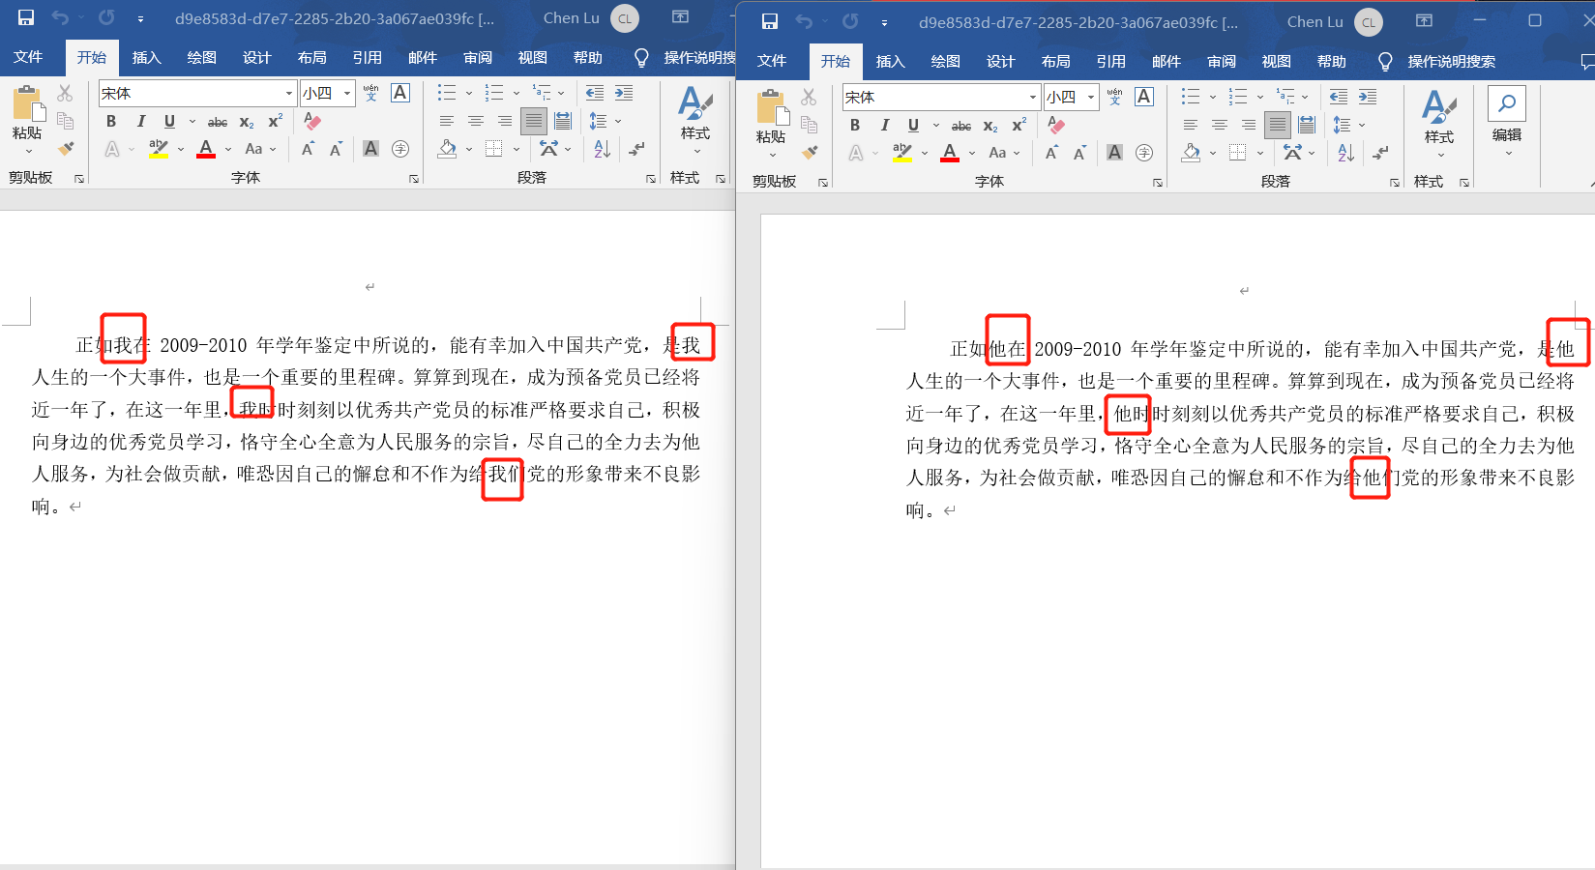Select the Format Painter icon
Viewport: 1595px width, 870px height.
[x=66, y=148]
